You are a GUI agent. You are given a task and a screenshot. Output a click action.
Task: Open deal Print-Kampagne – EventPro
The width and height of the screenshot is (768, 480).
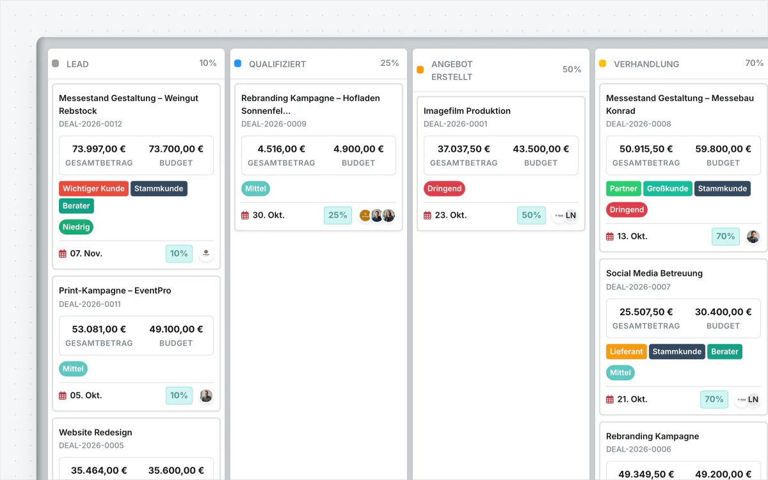coord(115,291)
